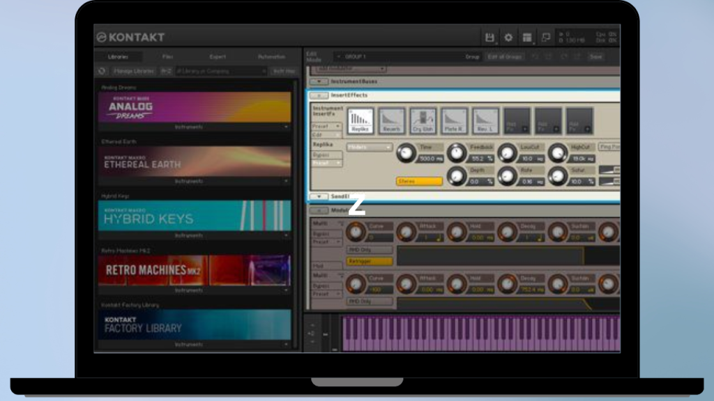Click the second envelope Decay knob
Image resolution: width=714 pixels, height=401 pixels.
coord(507,284)
